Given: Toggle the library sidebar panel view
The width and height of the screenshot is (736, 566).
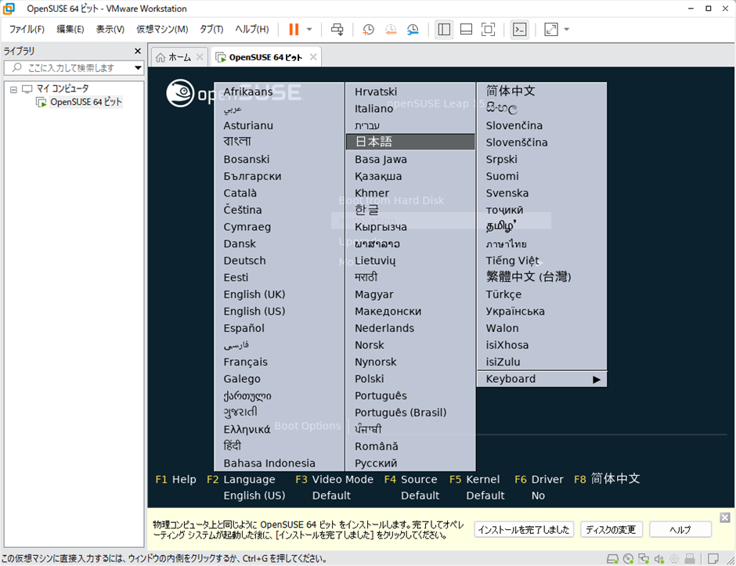Looking at the screenshot, I should pos(444,30).
